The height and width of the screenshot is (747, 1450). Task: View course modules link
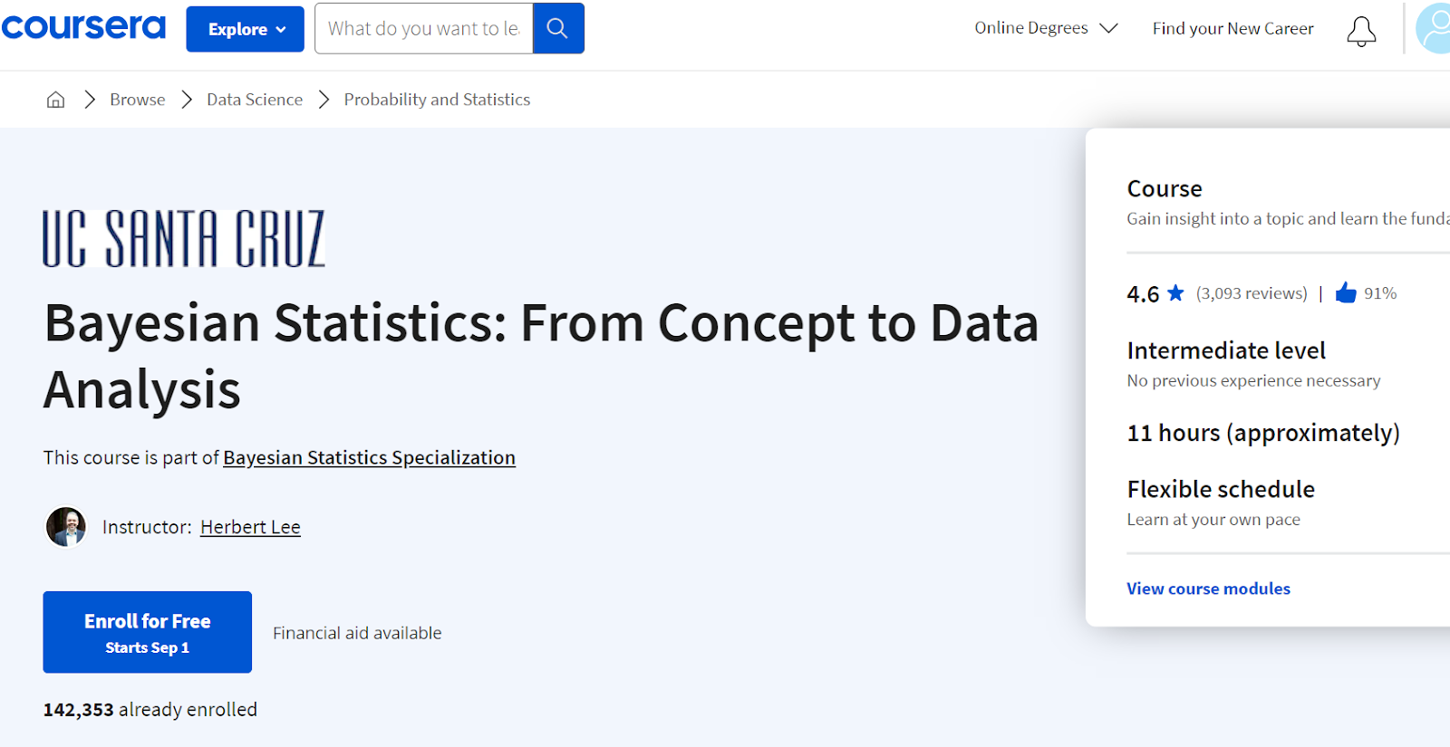pyautogui.click(x=1208, y=589)
